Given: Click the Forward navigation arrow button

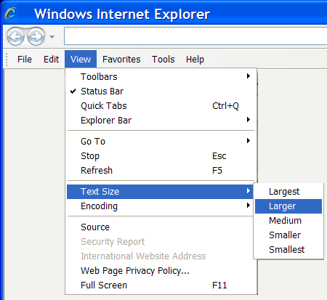Looking at the screenshot, I should [x=36, y=37].
